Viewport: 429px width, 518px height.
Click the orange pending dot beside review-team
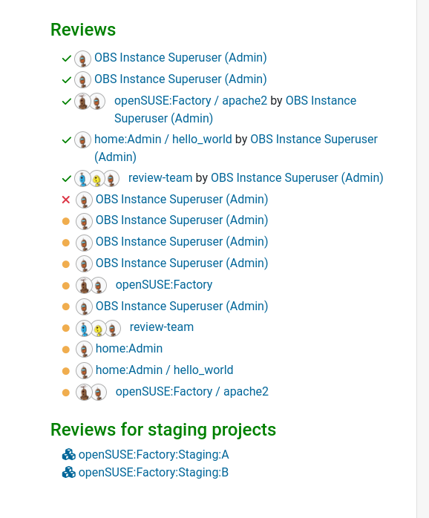66,328
